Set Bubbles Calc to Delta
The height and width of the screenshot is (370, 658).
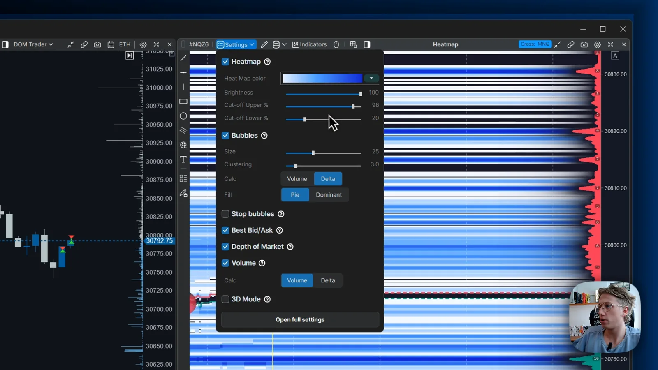coord(328,179)
